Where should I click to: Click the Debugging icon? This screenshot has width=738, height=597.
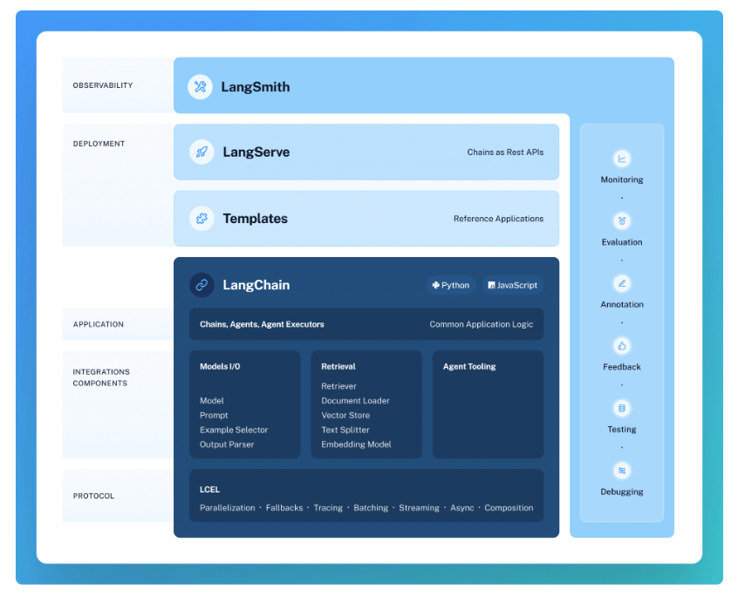coord(622,471)
